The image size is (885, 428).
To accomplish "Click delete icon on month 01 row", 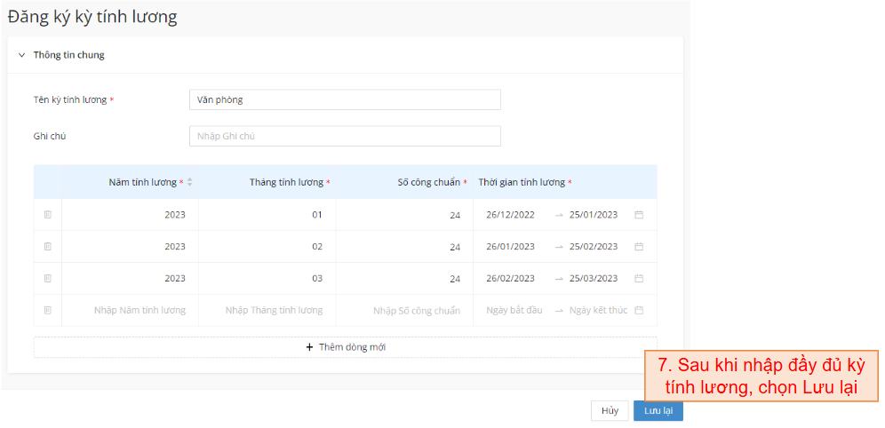I will click(48, 215).
